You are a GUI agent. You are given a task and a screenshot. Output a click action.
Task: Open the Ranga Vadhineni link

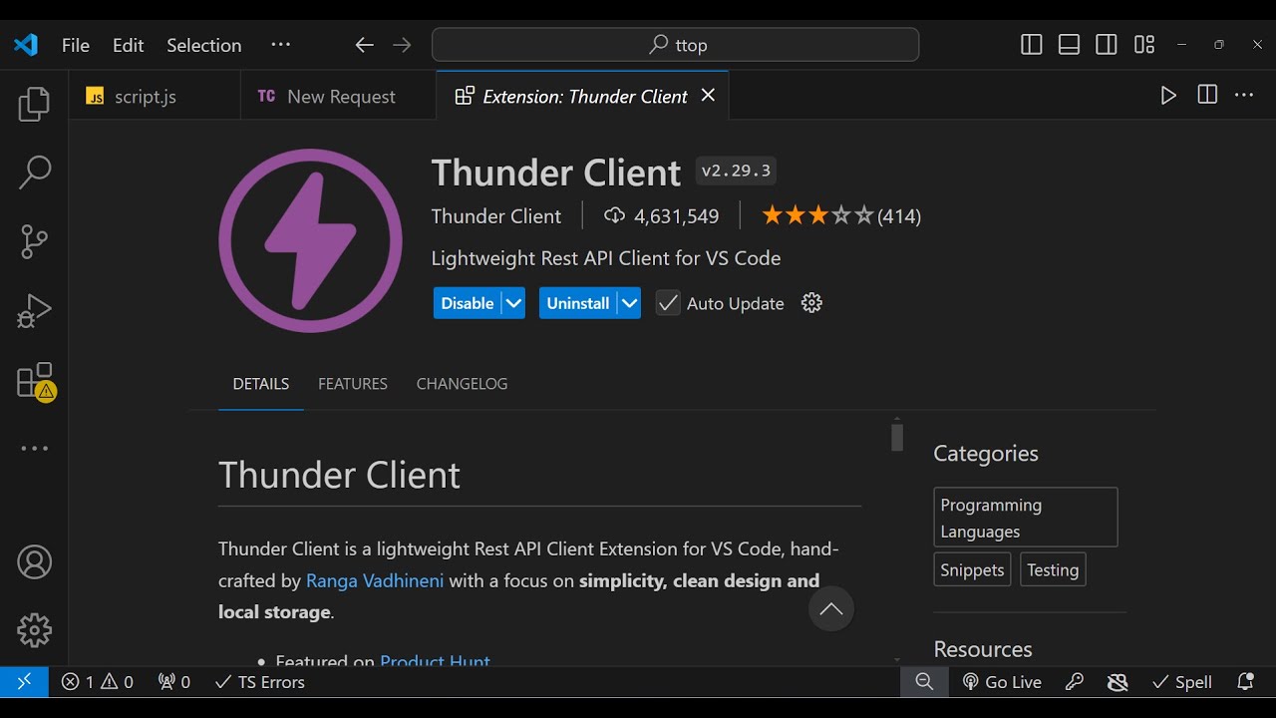pyautogui.click(x=375, y=580)
